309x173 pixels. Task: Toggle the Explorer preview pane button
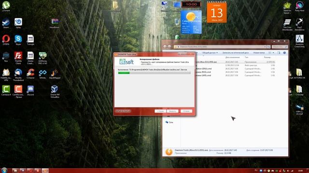[x=279, y=52]
